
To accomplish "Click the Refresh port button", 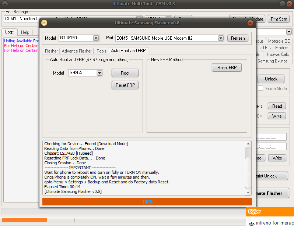I will click(x=238, y=38).
